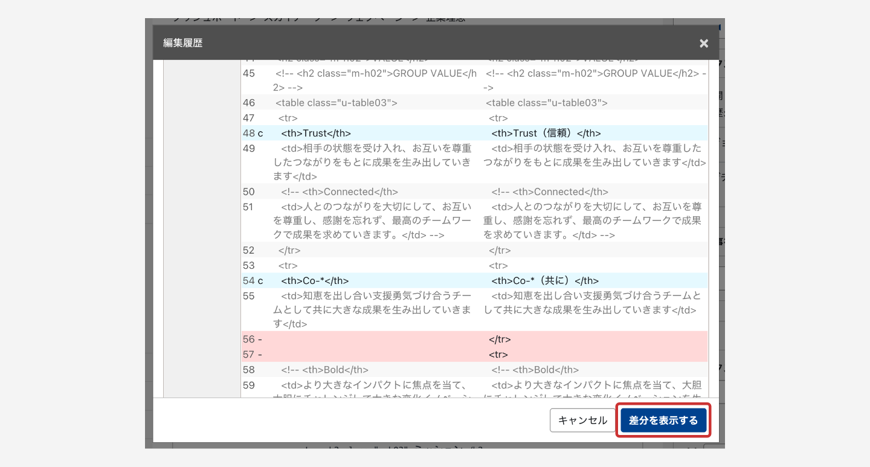Image resolution: width=870 pixels, height=467 pixels.
Task: Click the 'c' change marker on line 54
Action: click(x=260, y=281)
